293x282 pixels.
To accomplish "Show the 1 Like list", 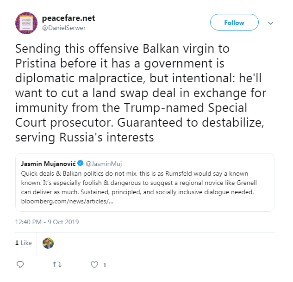I will (23, 243).
